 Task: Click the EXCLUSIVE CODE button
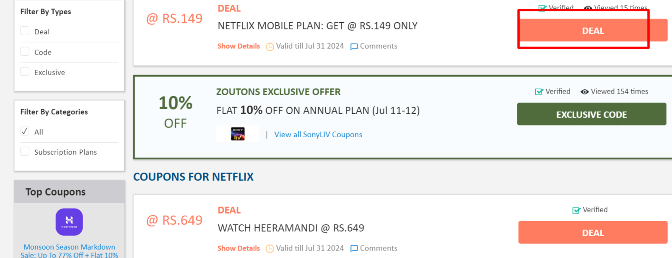point(592,114)
